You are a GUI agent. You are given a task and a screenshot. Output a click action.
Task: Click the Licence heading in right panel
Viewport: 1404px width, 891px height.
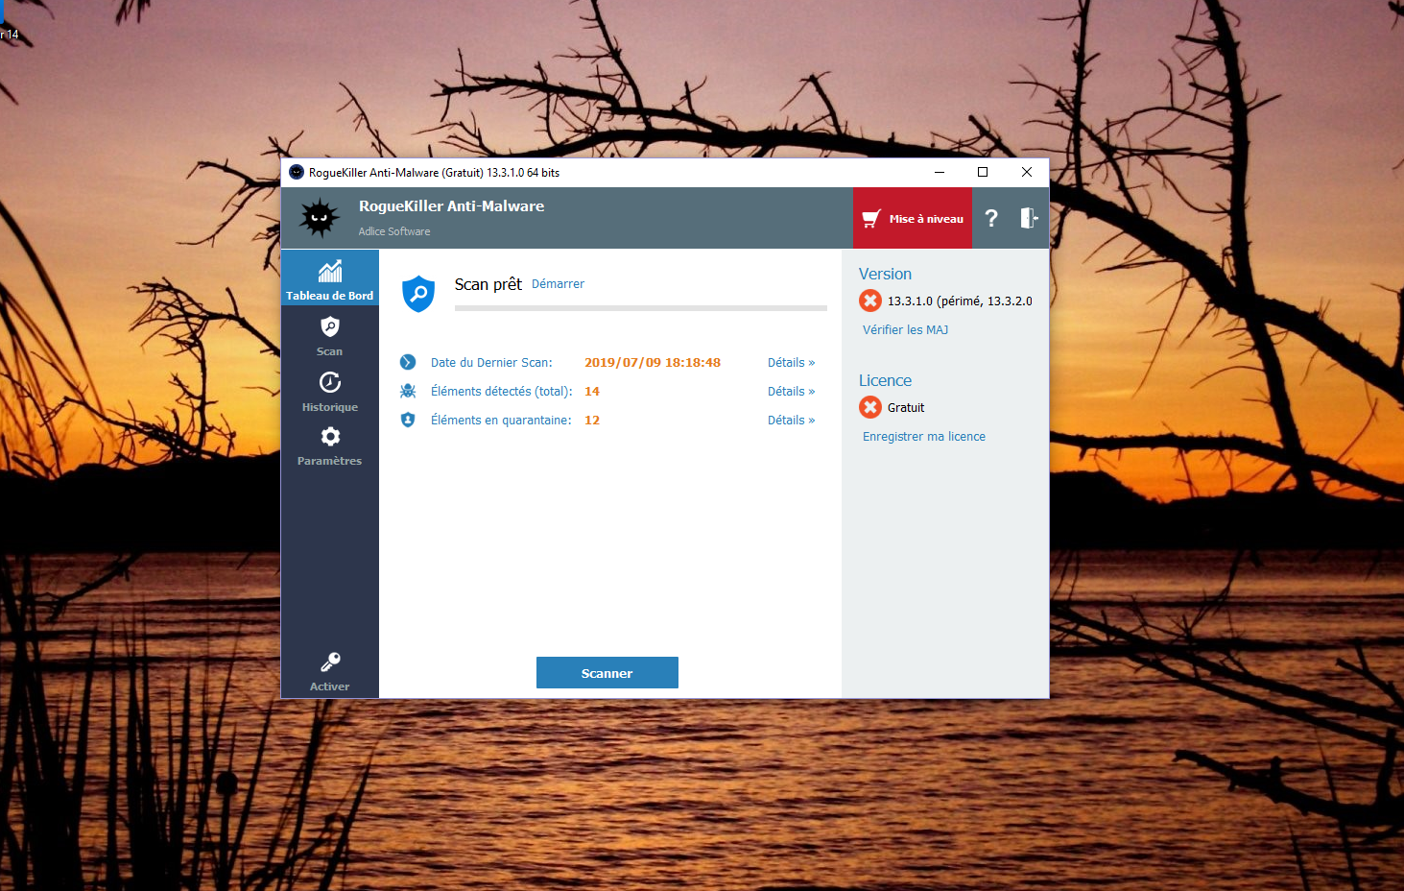coord(885,380)
